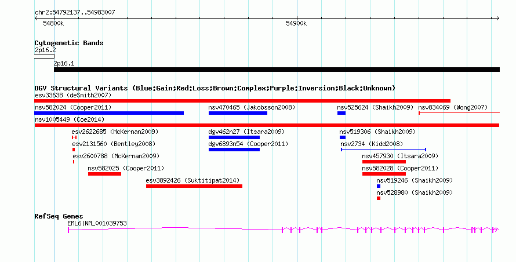
Task: Open the nsv582025 (Cooper2011) label
Action: [x=126, y=168]
